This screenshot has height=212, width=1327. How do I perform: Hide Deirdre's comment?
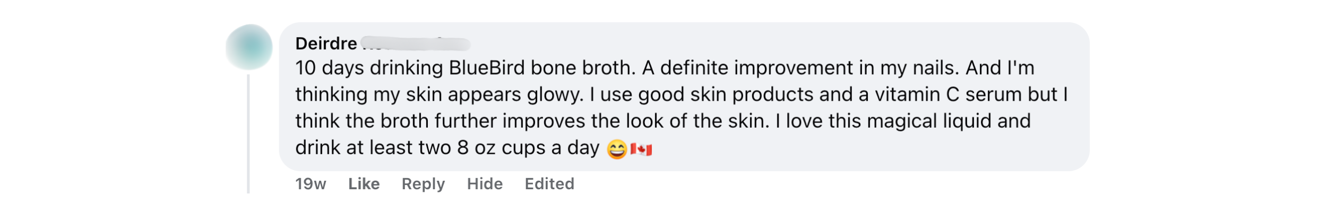pyautogui.click(x=485, y=184)
